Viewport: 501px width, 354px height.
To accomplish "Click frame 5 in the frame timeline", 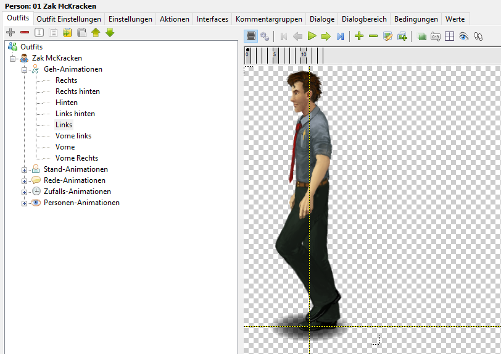I will [x=275, y=55].
